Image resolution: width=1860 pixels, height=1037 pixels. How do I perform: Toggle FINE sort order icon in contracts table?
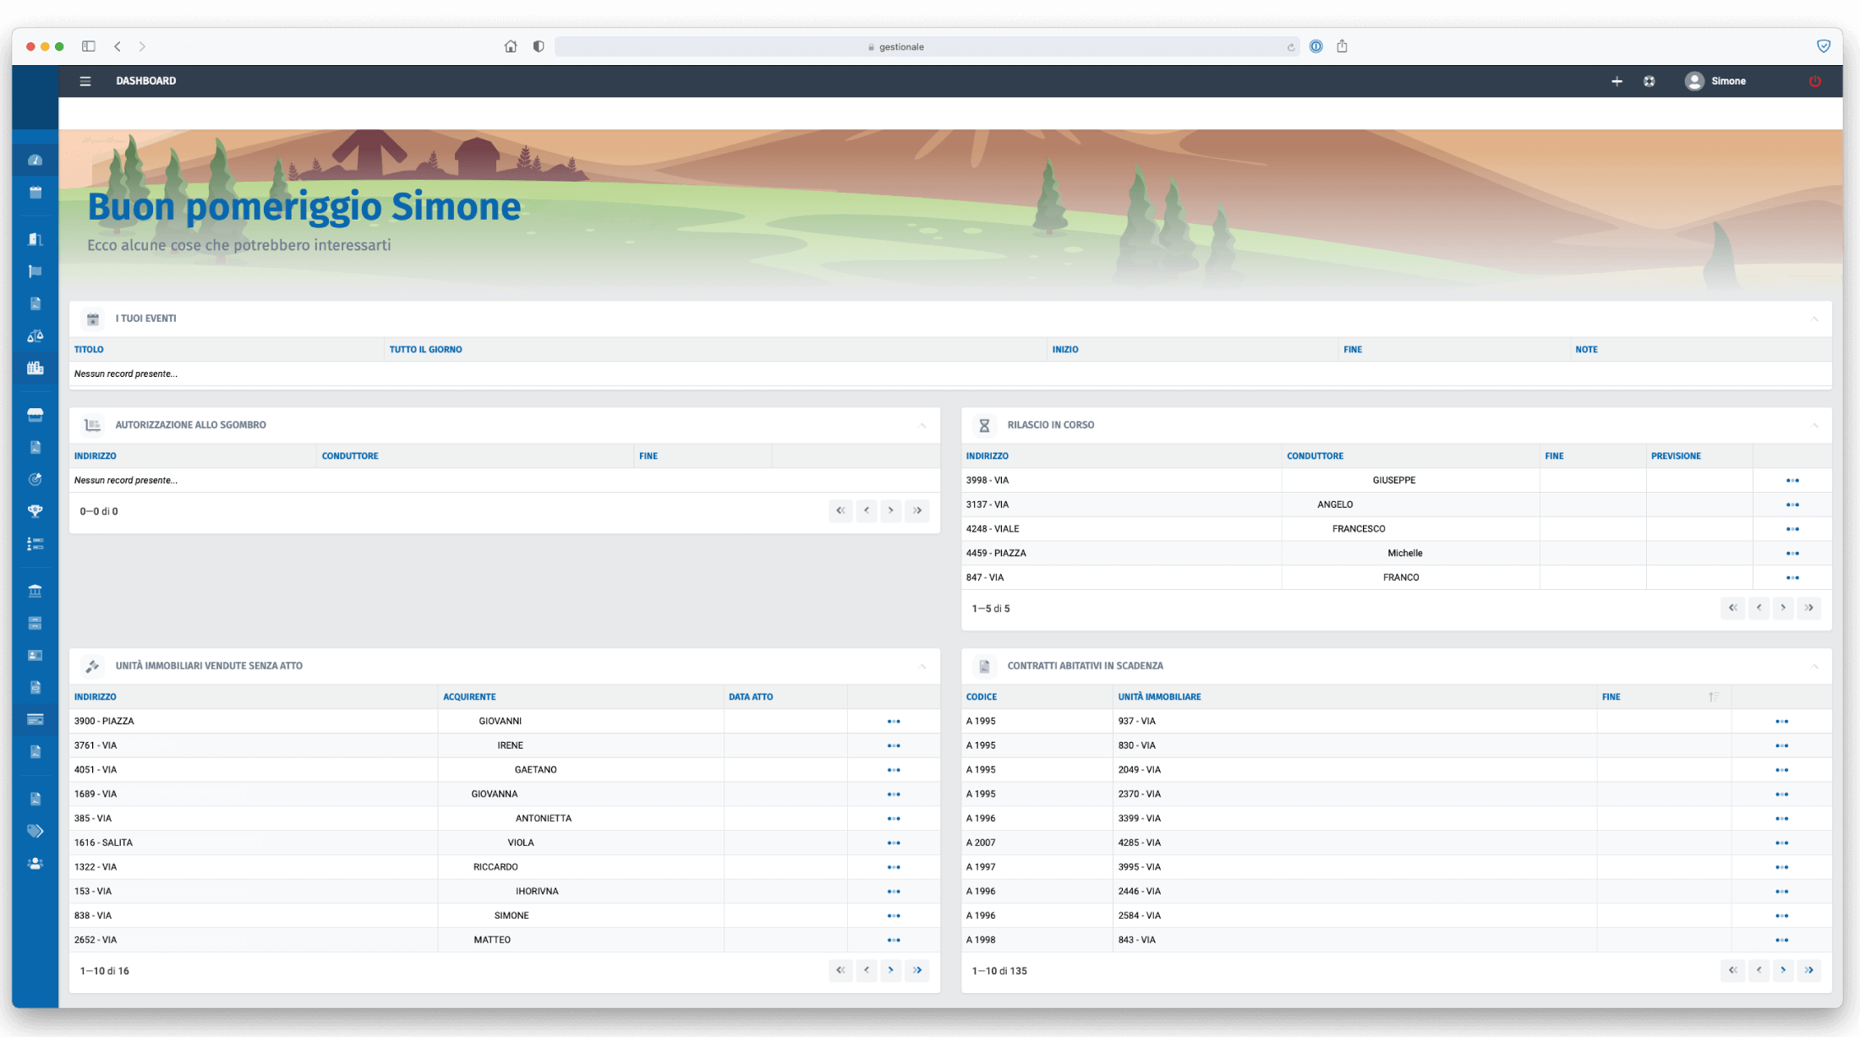coord(1713,696)
